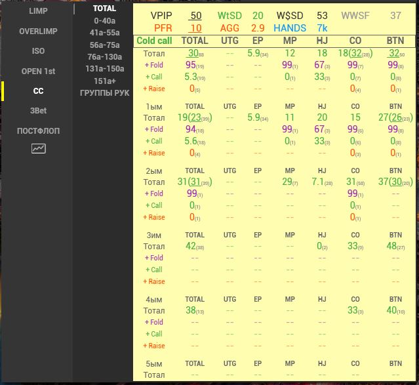Select 151a+ stack range
Image resolution: width=419 pixels, height=385 pixels.
click(x=104, y=81)
